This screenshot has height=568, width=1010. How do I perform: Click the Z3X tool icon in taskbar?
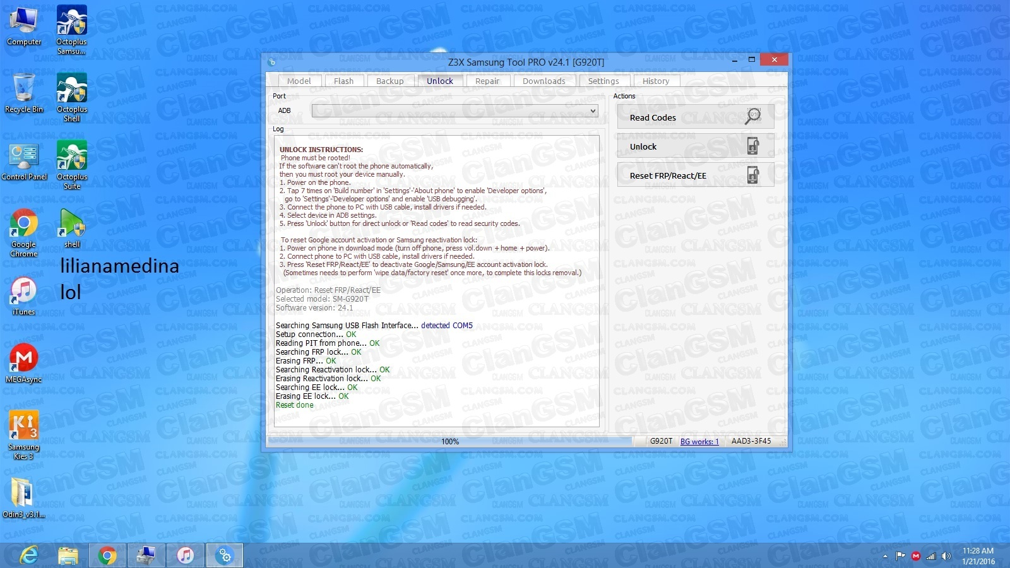[224, 555]
